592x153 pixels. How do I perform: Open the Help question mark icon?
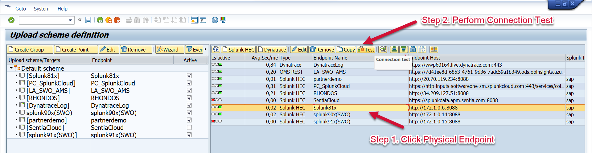tap(215, 20)
